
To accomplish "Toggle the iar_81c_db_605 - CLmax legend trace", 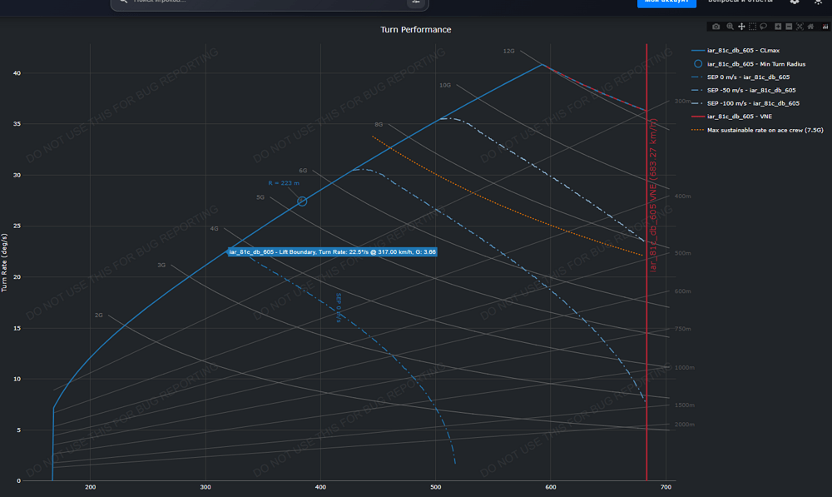I will tap(735, 51).
